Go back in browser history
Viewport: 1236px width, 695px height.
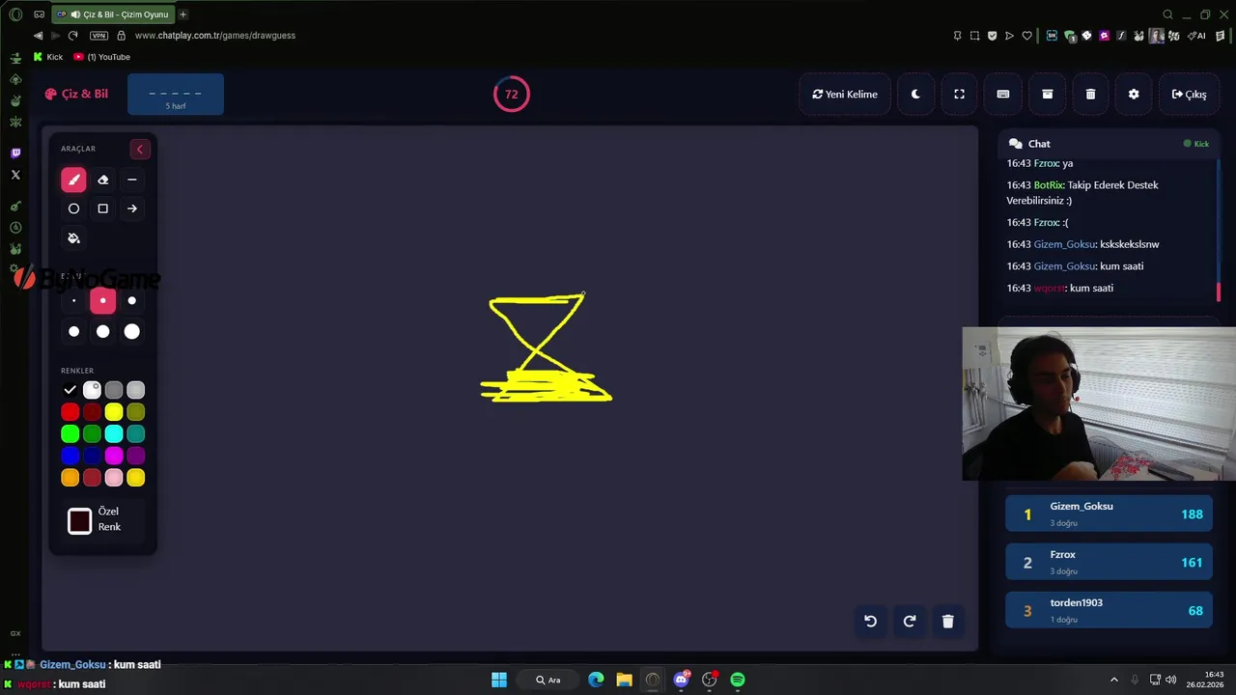pos(38,36)
